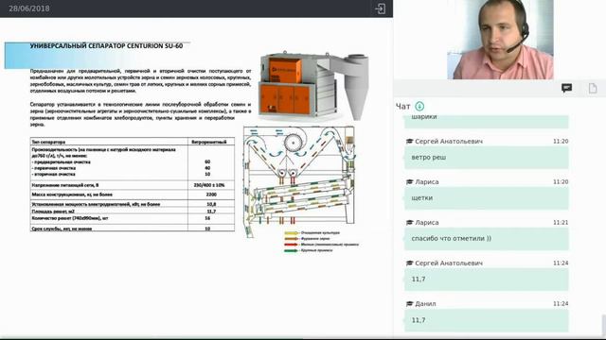Click the exit webinar icon in top bar

point(380,8)
